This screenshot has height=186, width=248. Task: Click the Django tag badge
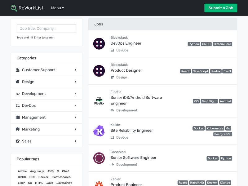(225, 183)
